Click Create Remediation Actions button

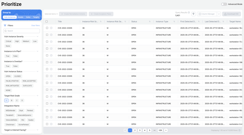pyautogui.click(x=73, y=14)
